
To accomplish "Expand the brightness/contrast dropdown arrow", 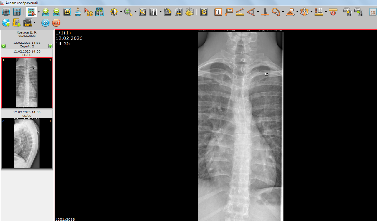I will coord(121,12).
